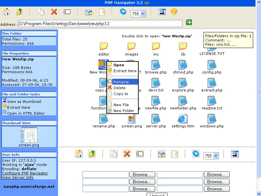Viewport: 261px width, 196px height.
Task: Click the screen.png preview thumbnail in sidebar
Action: click(x=29, y=135)
